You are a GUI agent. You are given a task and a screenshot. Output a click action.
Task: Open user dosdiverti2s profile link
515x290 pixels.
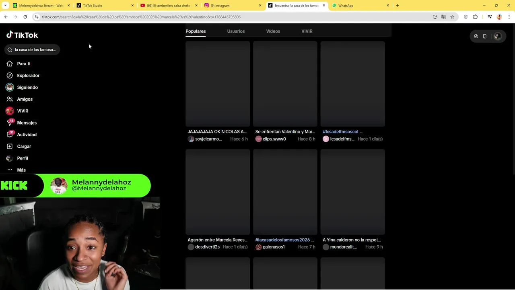click(207, 247)
